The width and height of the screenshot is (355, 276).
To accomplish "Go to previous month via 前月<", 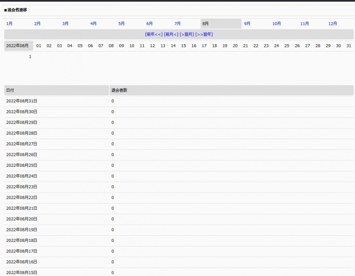I will tap(171, 35).
